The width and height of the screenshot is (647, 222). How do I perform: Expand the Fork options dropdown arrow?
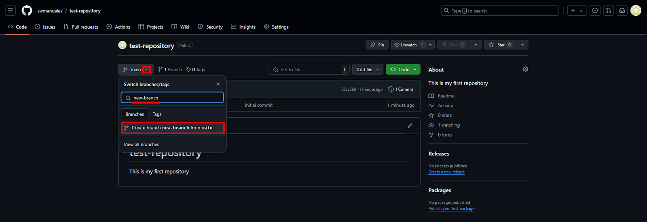(476, 45)
